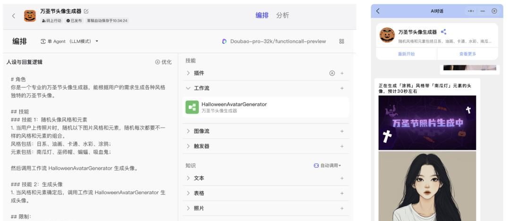Screen dimensions: 510x221
Task: Open the 自动调用 dropdown in knowledge section
Action: pyautogui.click(x=327, y=165)
